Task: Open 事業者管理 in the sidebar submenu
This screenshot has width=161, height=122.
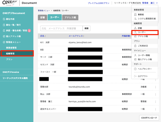Action: [x=11, y=48]
